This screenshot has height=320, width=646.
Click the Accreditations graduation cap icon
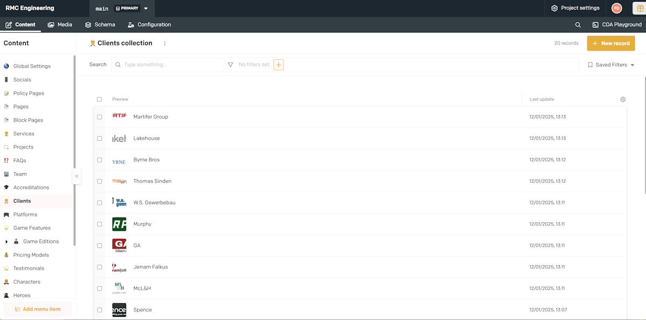coord(6,187)
